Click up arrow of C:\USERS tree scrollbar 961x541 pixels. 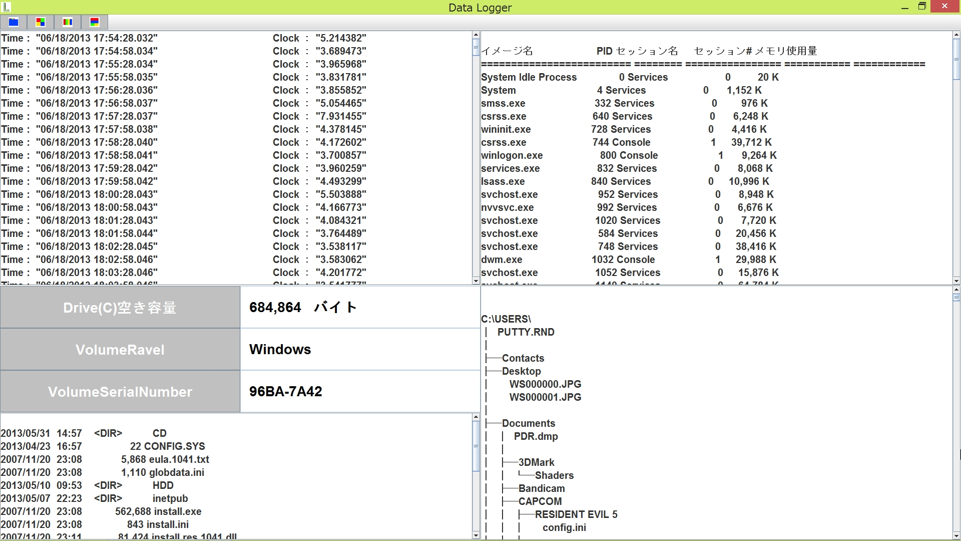coord(956,290)
